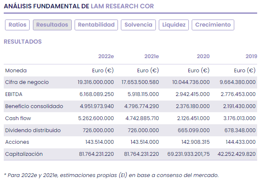Screen dimensions: 263x182
Task: Click the LAM RESEARCH COR title text
Action: click(122, 6)
